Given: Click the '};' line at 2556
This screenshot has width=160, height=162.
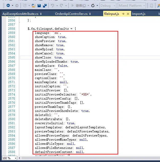Looking at the screenshot, I should click(x=29, y=21).
